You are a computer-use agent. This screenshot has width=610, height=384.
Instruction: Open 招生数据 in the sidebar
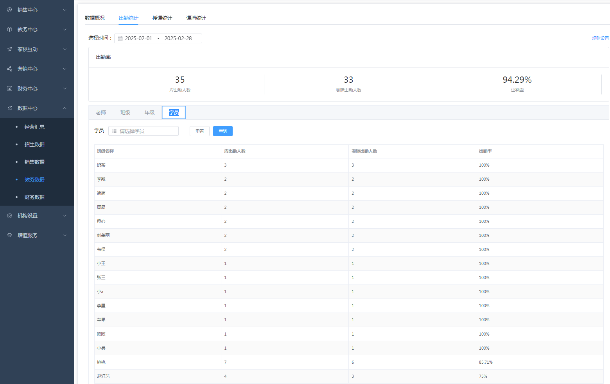coord(34,144)
